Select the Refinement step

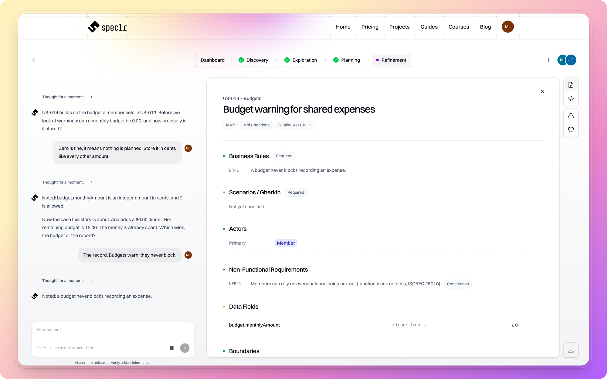(391, 60)
